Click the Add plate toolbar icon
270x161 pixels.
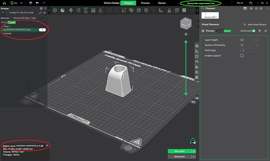(63, 10)
